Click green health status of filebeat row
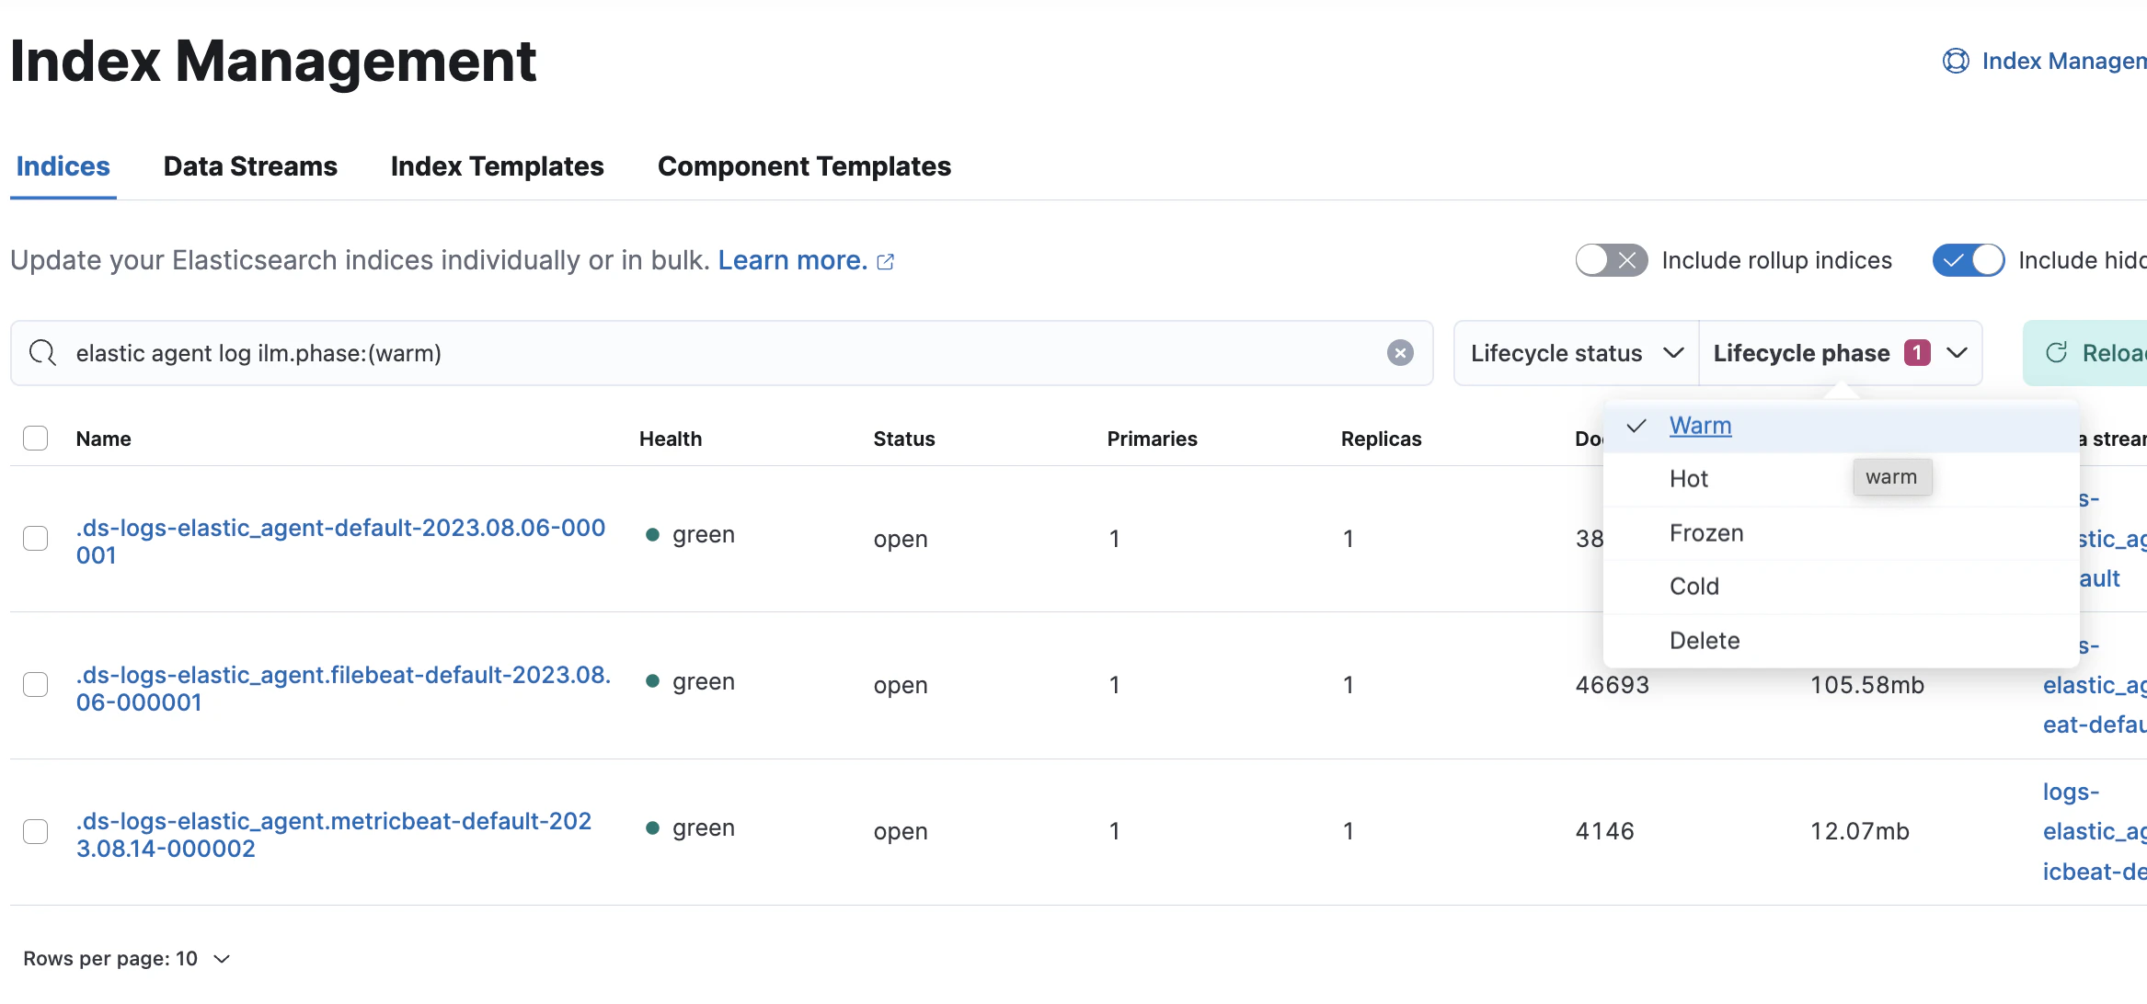 (691, 681)
